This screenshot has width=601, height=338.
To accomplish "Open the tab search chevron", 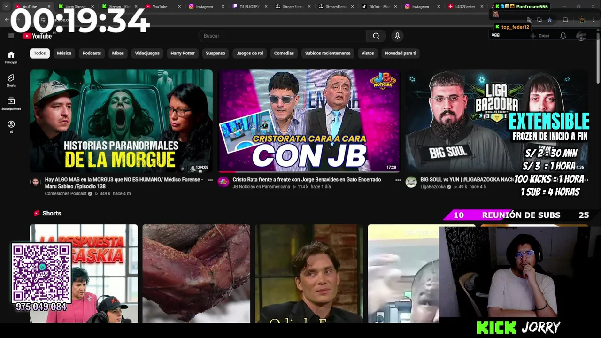I will tap(6, 6).
